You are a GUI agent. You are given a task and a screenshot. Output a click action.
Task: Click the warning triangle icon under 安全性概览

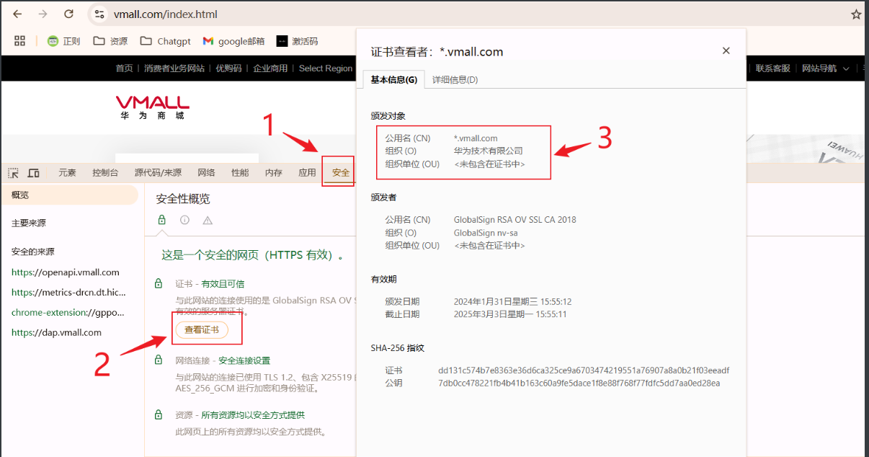pyautogui.click(x=208, y=220)
